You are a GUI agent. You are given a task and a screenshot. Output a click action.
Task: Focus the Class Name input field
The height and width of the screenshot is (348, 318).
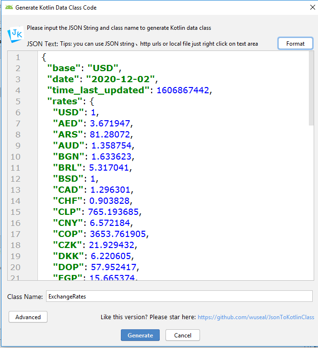(x=179, y=297)
